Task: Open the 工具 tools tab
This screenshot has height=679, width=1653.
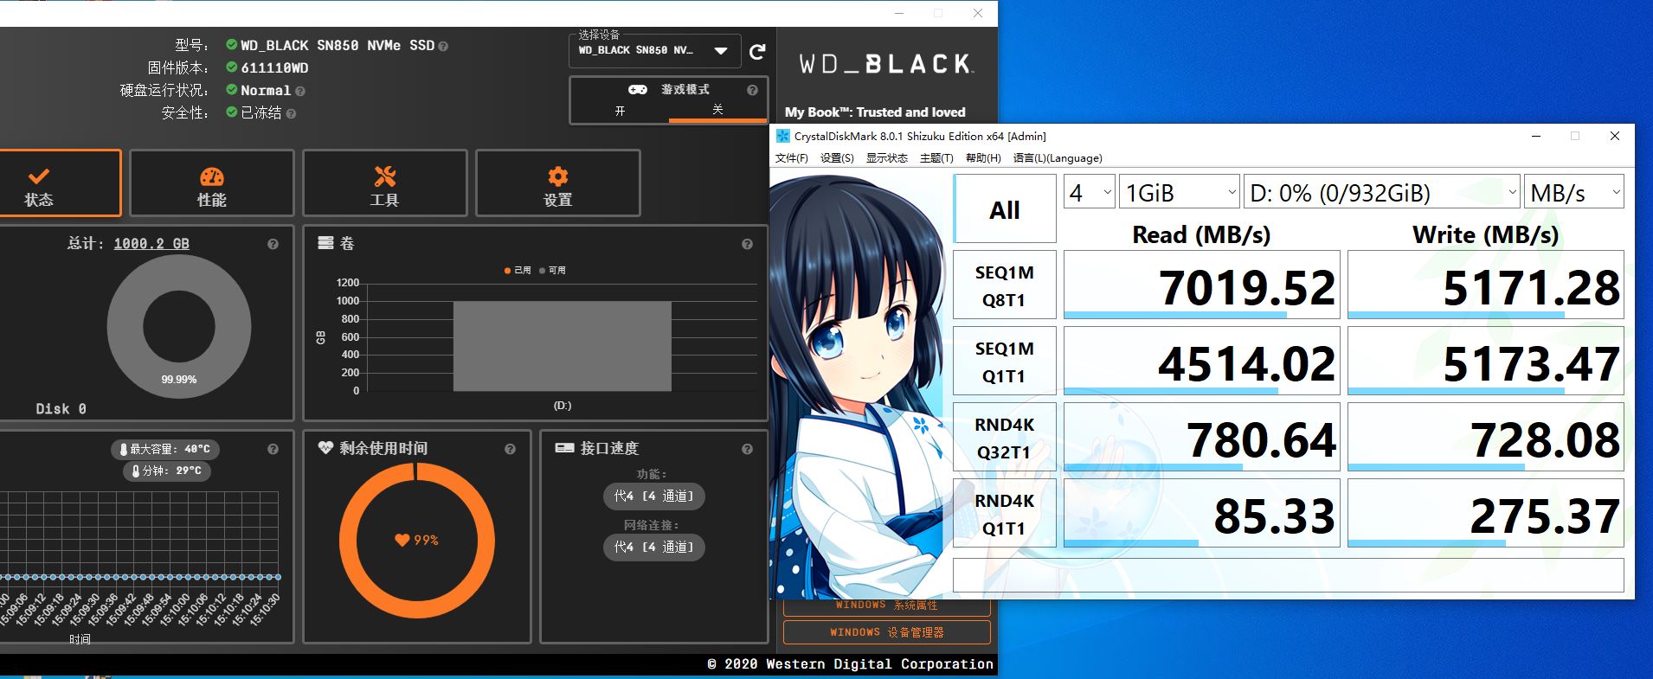Action: 385,183
